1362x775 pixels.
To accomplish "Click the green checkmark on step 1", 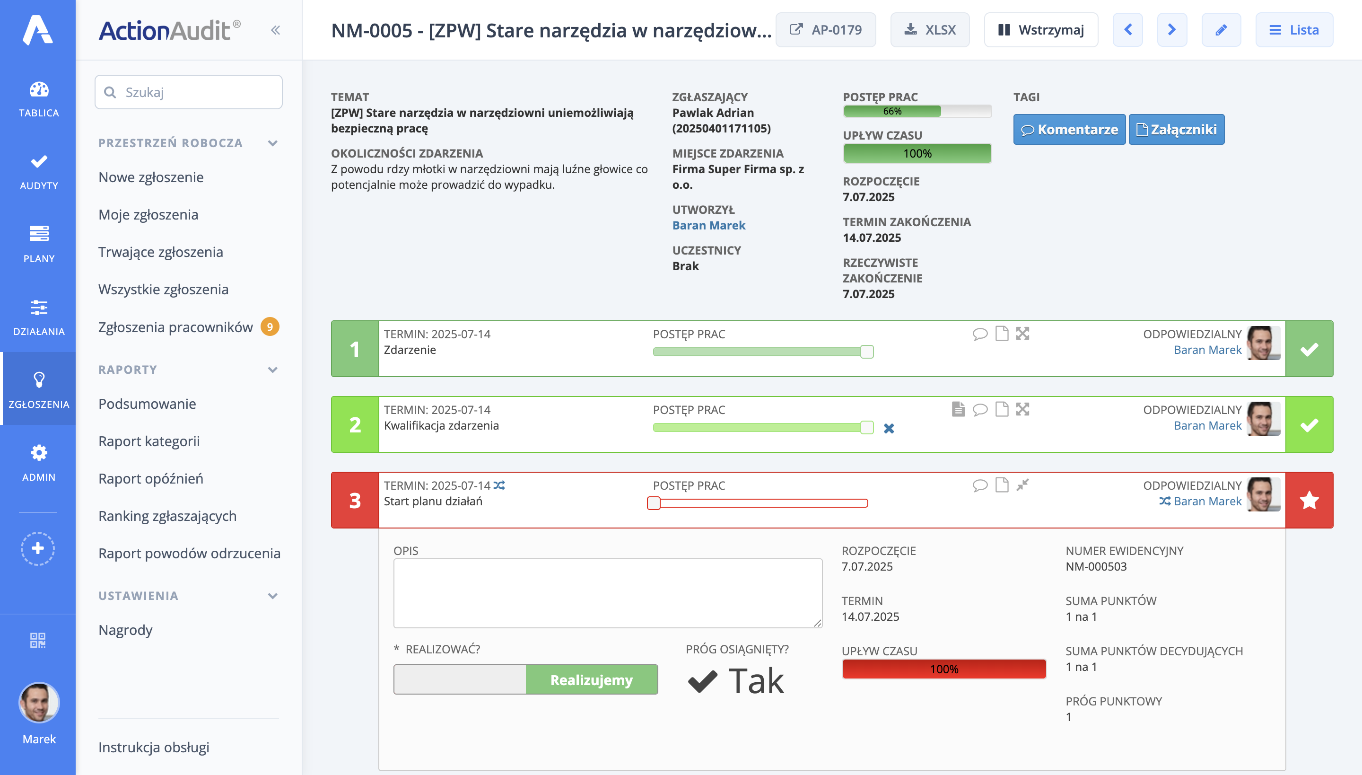I will click(x=1309, y=349).
